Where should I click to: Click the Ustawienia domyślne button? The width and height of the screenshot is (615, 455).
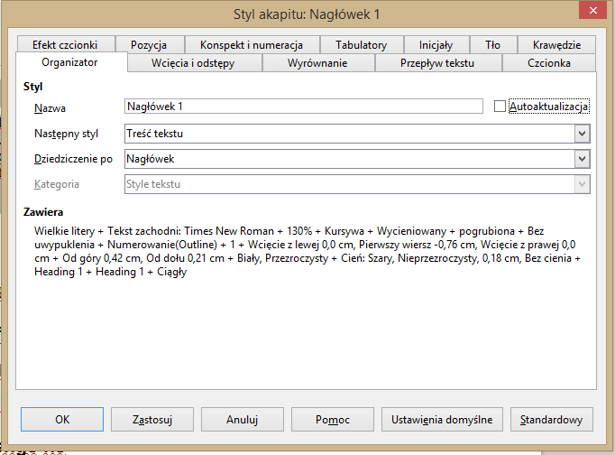(x=442, y=419)
